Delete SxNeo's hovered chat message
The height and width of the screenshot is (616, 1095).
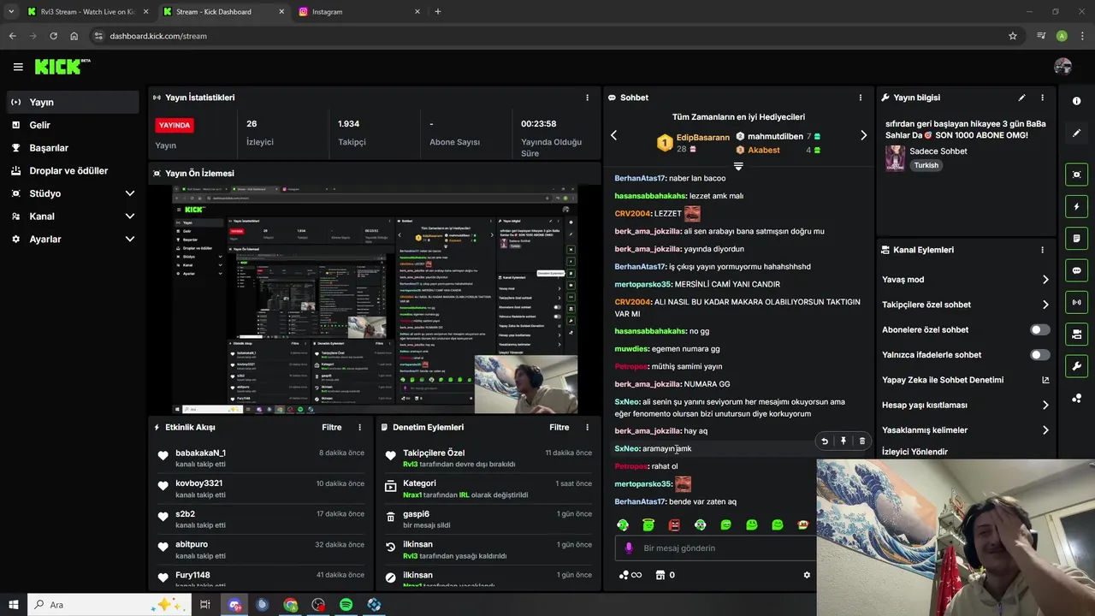point(861,441)
